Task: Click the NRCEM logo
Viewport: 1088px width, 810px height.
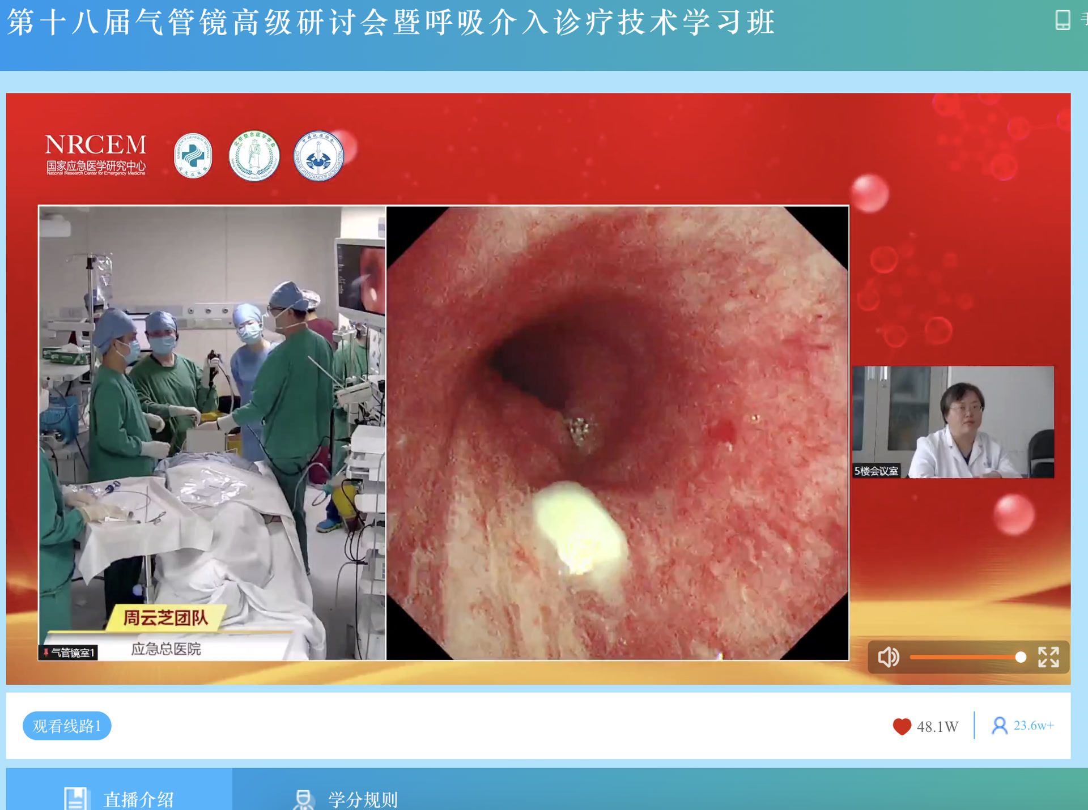Action: [x=95, y=154]
